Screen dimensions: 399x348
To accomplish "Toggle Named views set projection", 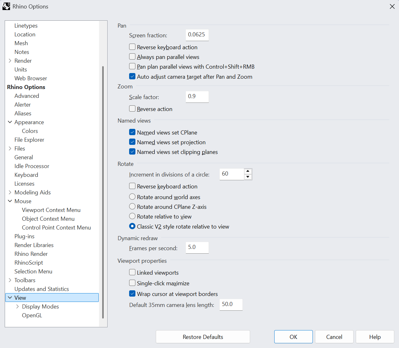I will pyautogui.click(x=132, y=142).
